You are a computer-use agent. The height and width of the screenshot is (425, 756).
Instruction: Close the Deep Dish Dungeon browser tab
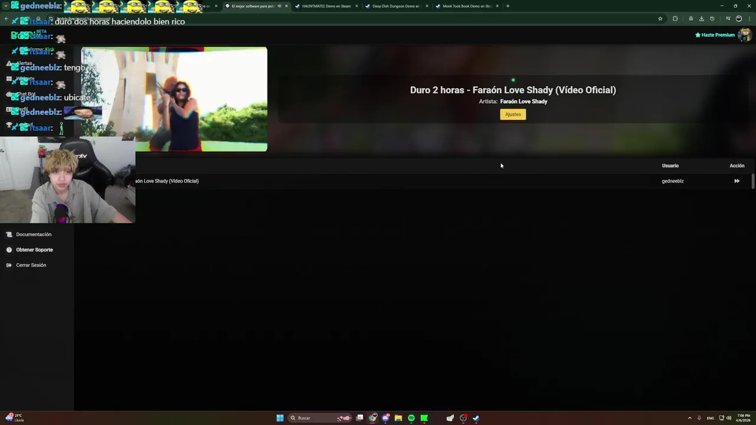pos(427,6)
